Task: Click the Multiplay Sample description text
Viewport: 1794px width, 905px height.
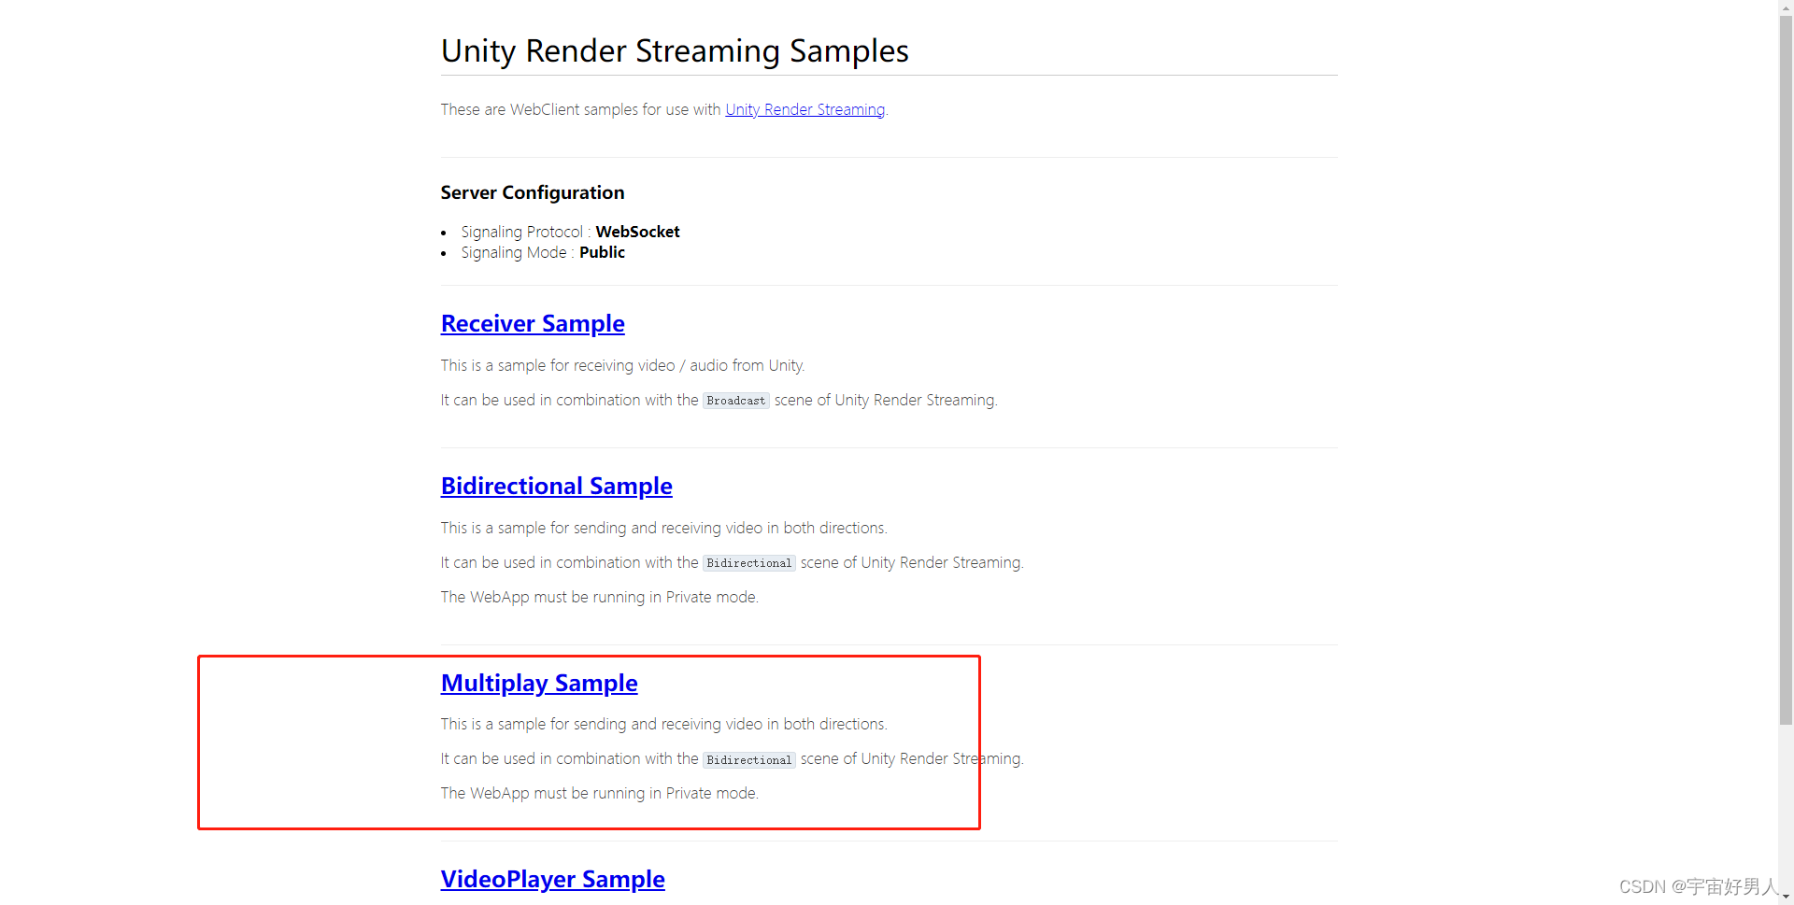Action: point(663,724)
